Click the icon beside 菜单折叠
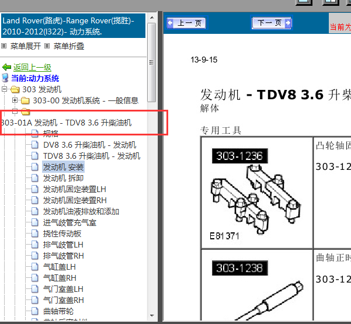The width and height of the screenshot is (351, 324). 47,46
